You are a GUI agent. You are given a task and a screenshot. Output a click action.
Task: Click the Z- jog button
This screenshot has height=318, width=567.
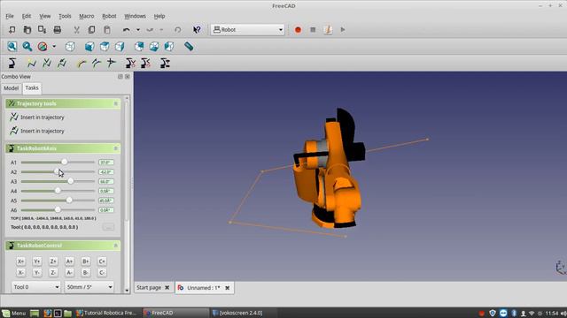pos(53,273)
